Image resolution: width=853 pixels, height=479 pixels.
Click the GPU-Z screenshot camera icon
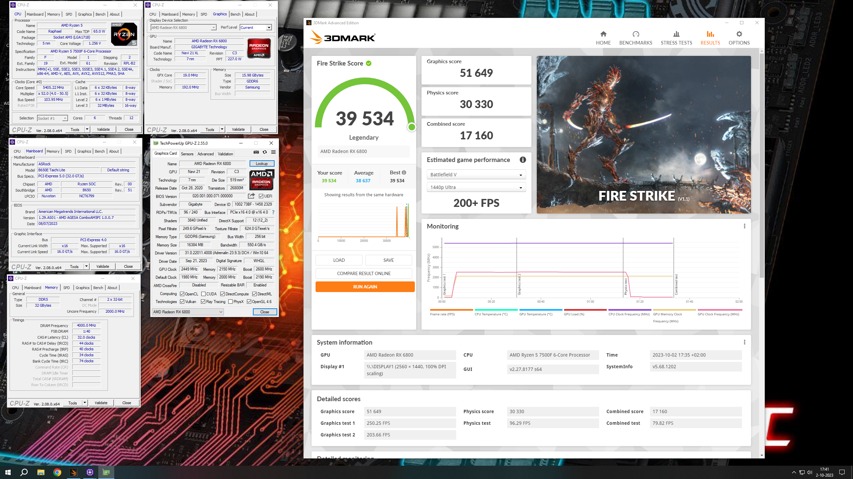pos(256,152)
